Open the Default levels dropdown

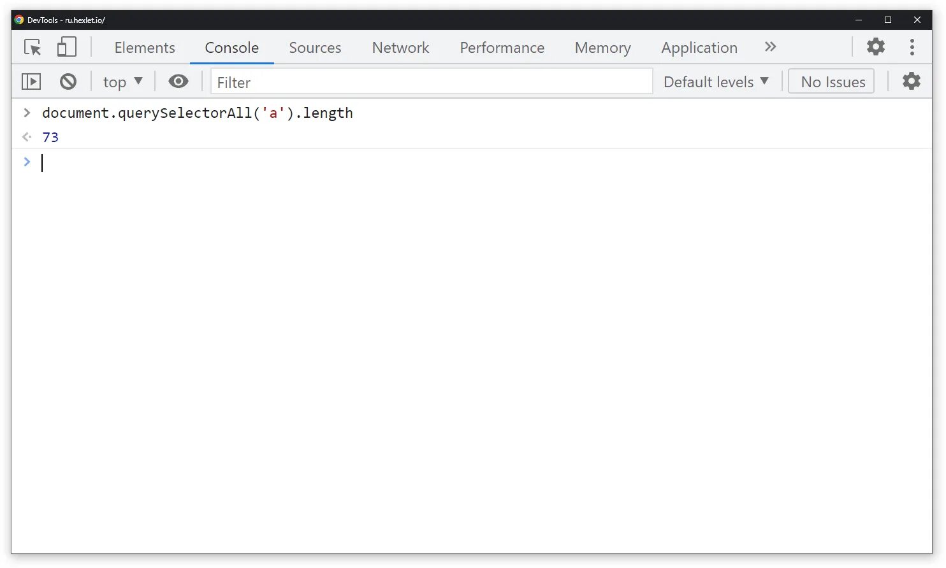(x=716, y=82)
